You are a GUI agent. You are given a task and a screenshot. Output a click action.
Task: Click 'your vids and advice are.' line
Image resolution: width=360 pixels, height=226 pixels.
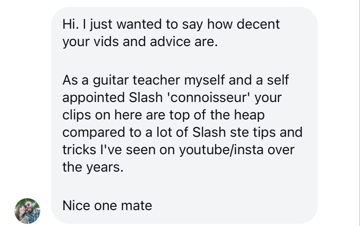[x=140, y=42]
